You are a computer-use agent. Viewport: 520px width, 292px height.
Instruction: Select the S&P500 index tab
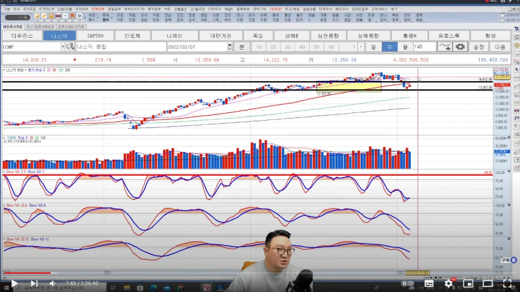pos(95,36)
